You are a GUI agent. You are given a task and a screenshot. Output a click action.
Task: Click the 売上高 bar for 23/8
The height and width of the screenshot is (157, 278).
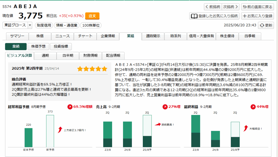click(x=108, y=134)
